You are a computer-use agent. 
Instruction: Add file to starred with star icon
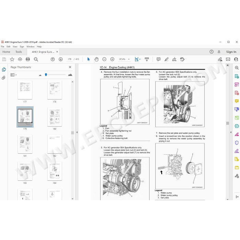tap(12, 59)
